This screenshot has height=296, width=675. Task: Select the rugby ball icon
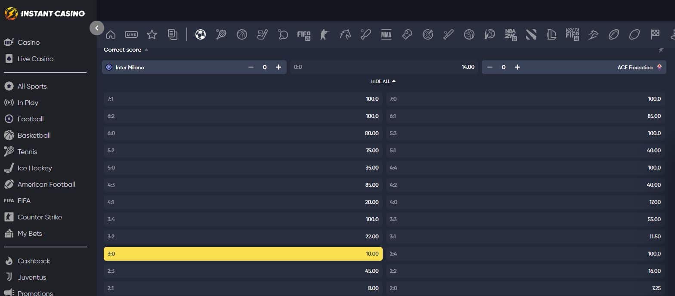pyautogui.click(x=634, y=34)
